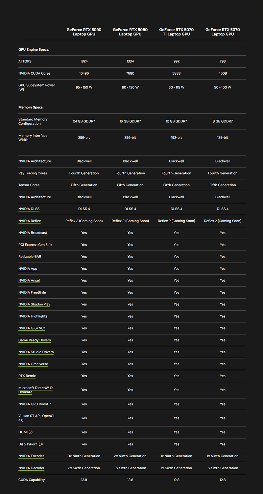Open the NVIDIA G-SYNC link
This screenshot has height=494, width=263.
click(32, 328)
